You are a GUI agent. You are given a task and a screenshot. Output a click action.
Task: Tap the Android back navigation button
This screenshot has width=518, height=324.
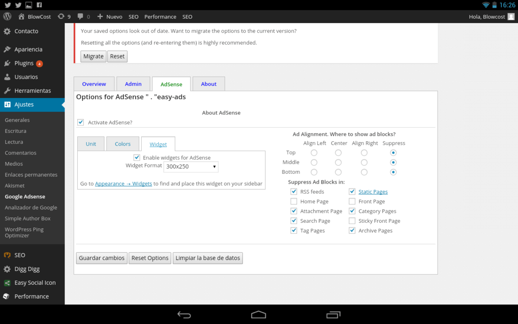point(184,315)
